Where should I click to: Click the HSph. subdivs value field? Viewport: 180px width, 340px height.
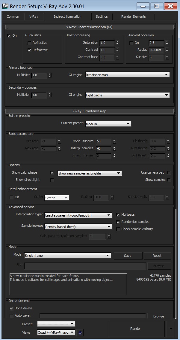click(103, 141)
